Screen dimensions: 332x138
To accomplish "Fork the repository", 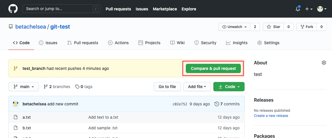I will [307, 27].
